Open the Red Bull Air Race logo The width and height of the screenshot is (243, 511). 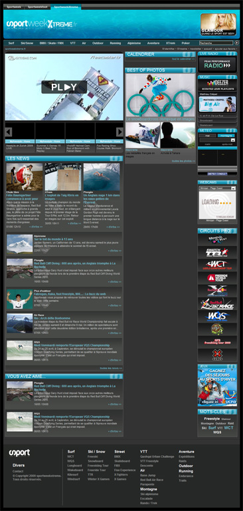[217, 303]
